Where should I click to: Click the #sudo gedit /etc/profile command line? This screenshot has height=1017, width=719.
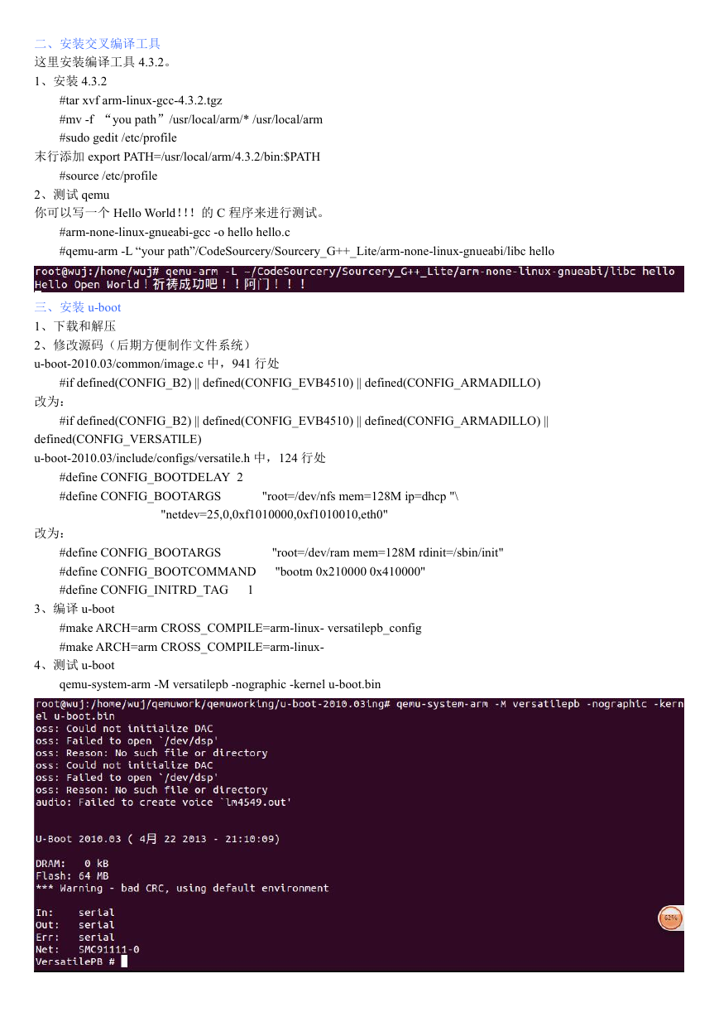coord(118,137)
